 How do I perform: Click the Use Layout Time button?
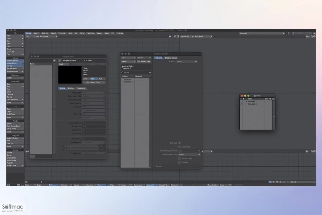[94, 82]
